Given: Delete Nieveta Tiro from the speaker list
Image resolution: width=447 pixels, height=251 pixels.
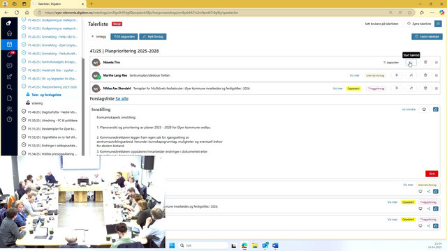Looking at the screenshot, I should click(x=425, y=62).
